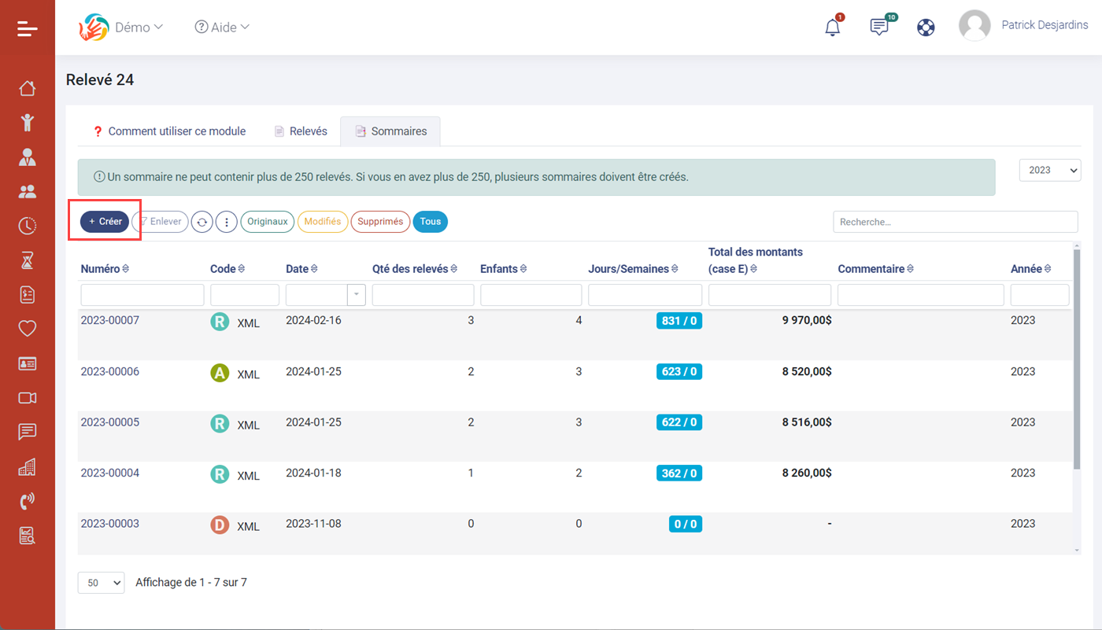Sort by Enfants column
Viewport: 1102px width, 630px height.
[x=503, y=269]
